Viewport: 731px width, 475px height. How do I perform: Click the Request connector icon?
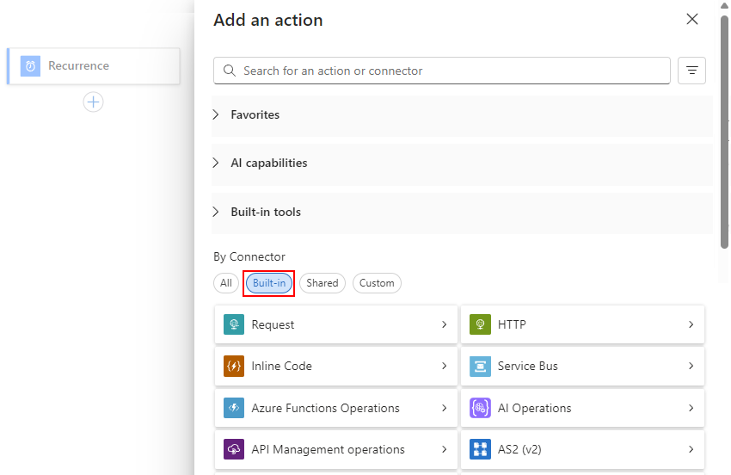pos(234,324)
